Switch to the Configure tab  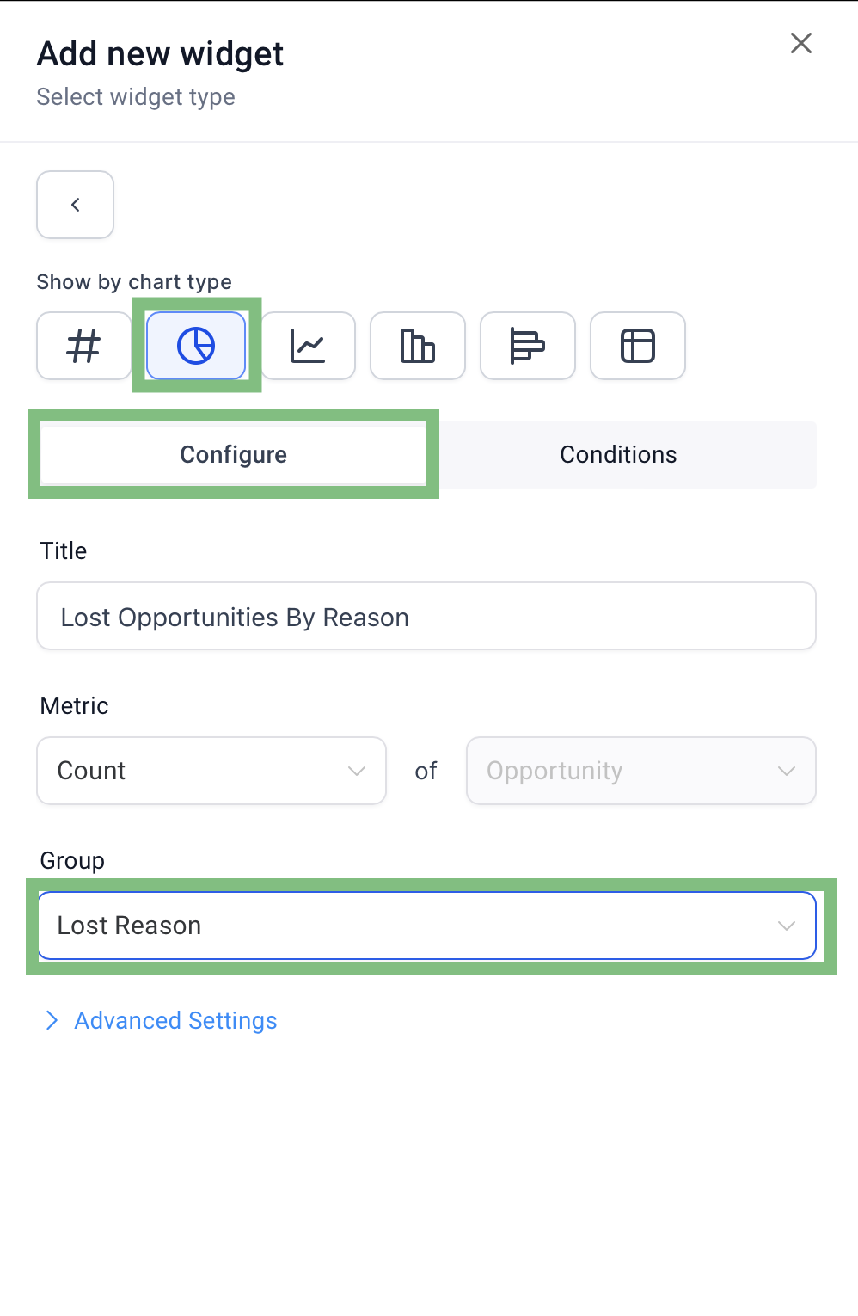pos(233,454)
